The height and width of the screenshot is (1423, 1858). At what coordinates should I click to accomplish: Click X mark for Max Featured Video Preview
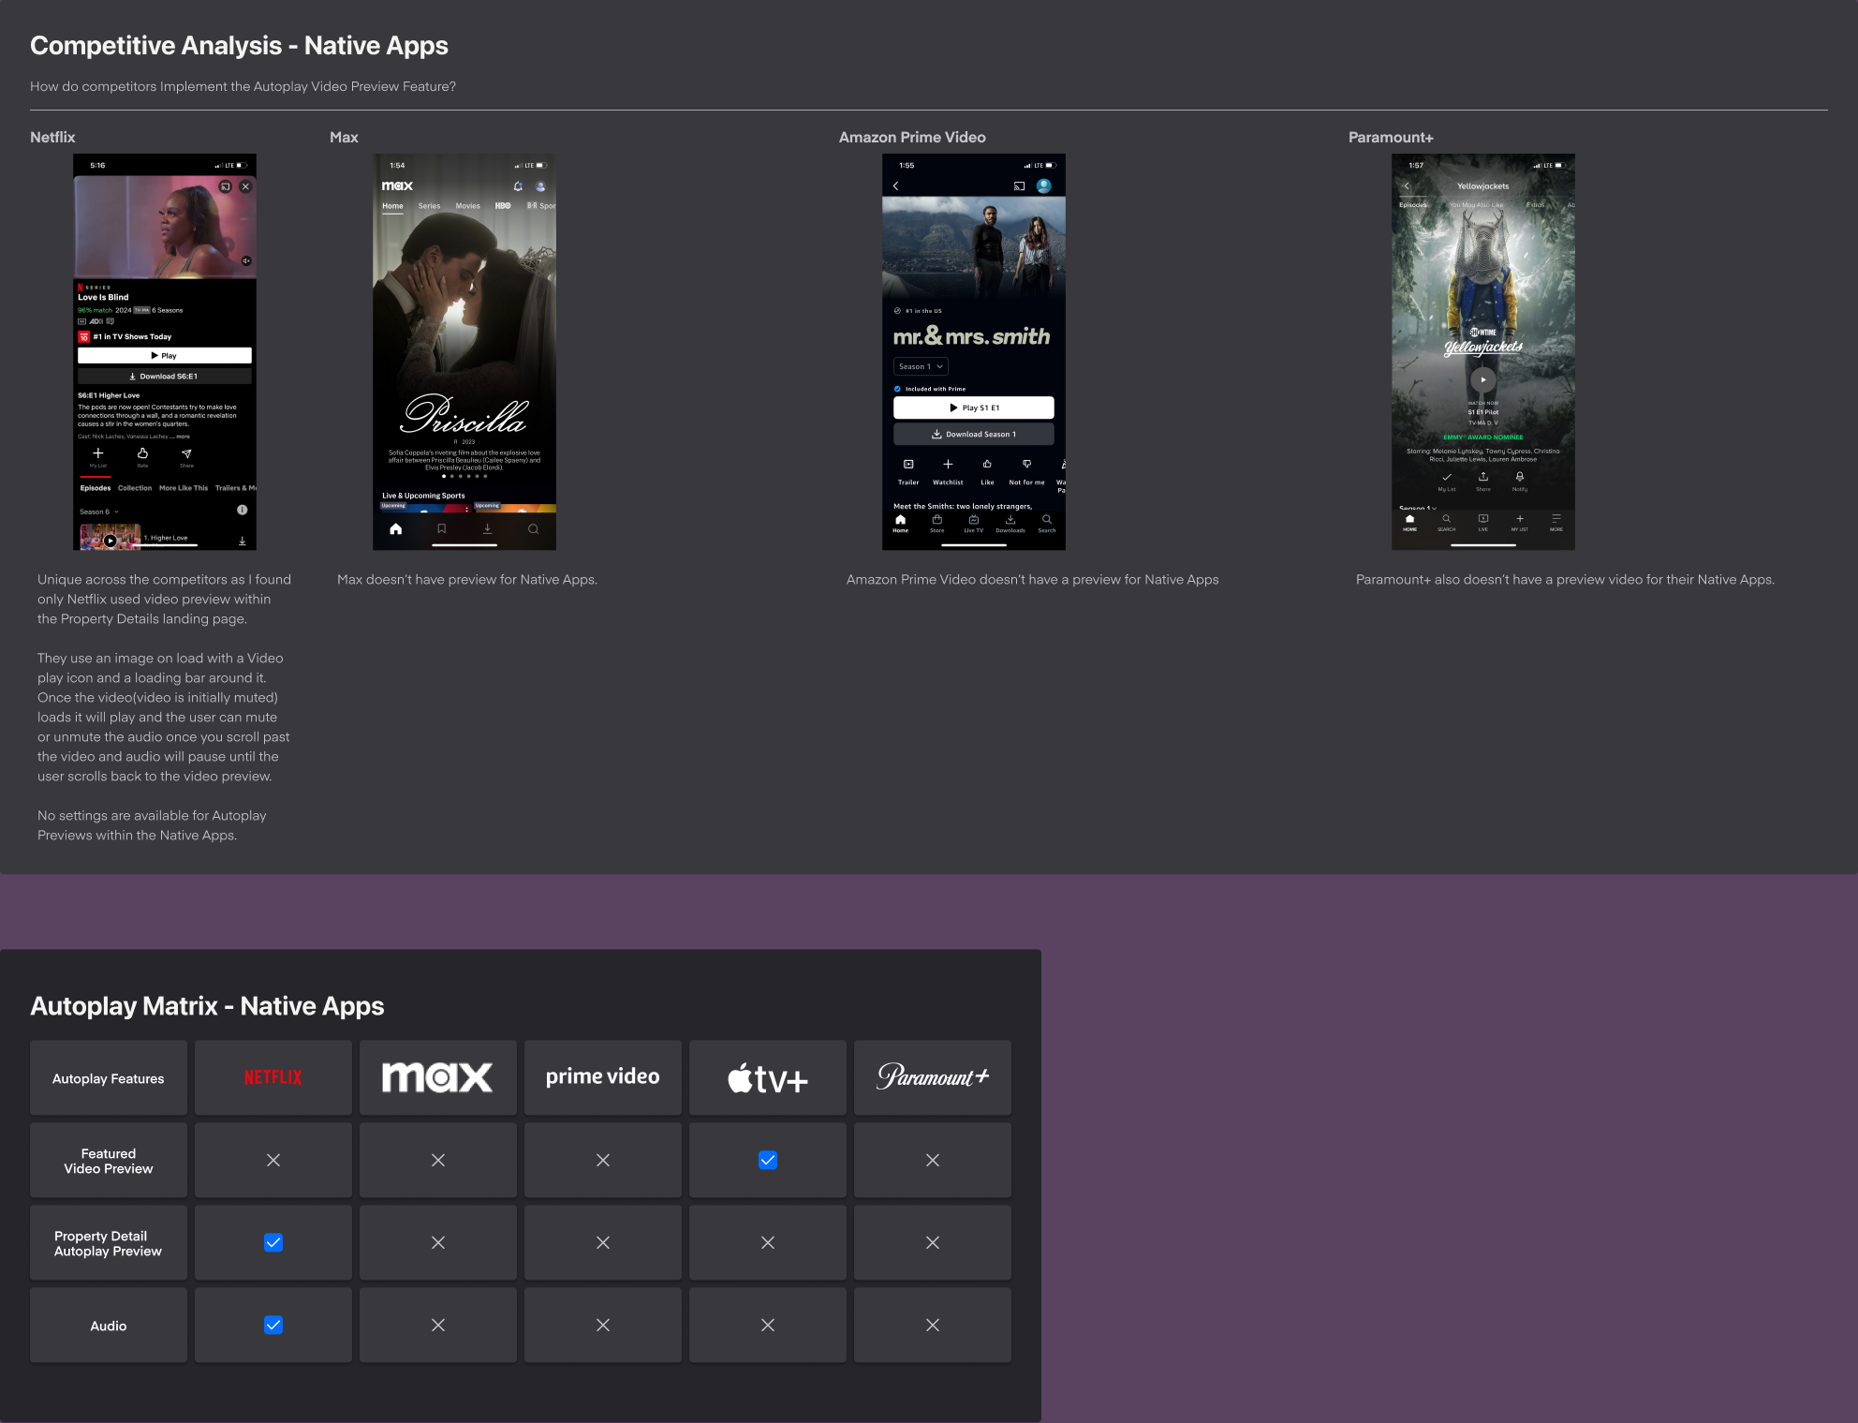(438, 1160)
